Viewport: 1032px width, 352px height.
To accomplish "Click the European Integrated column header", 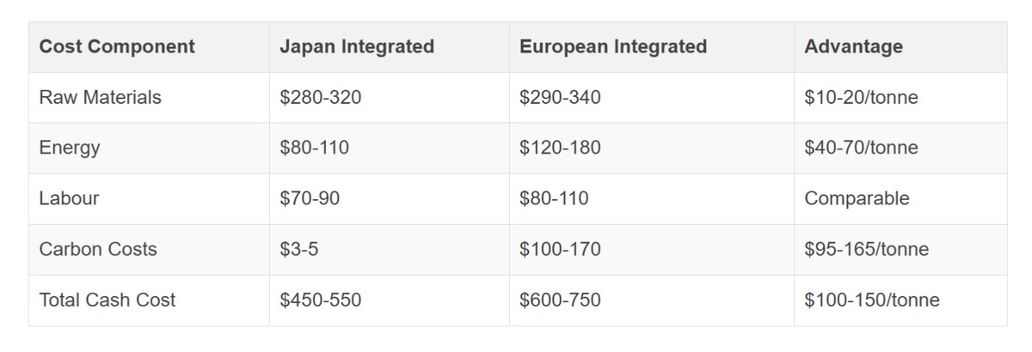I will [x=613, y=46].
